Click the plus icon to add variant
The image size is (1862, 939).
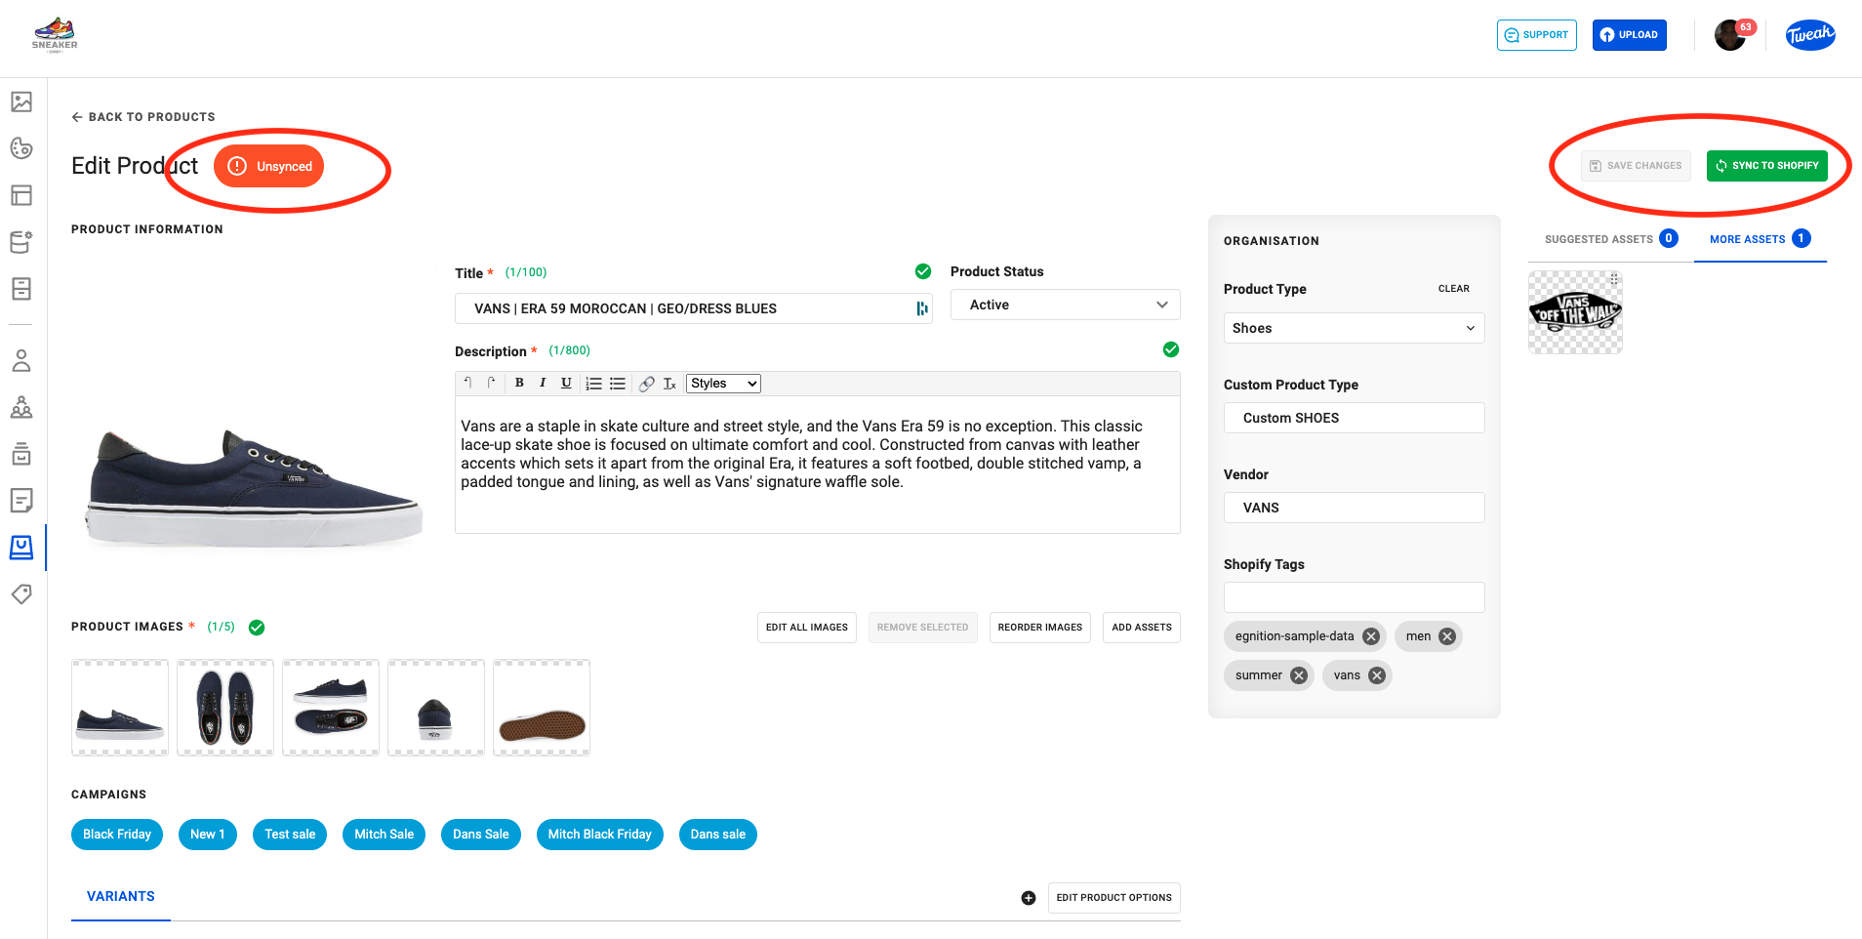[x=1029, y=898]
